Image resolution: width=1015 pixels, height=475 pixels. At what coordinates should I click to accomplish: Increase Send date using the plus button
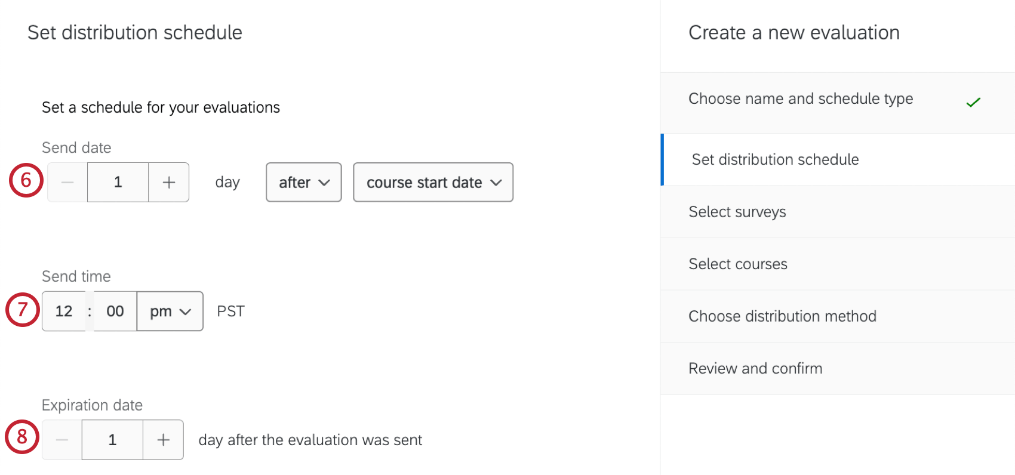coord(168,182)
